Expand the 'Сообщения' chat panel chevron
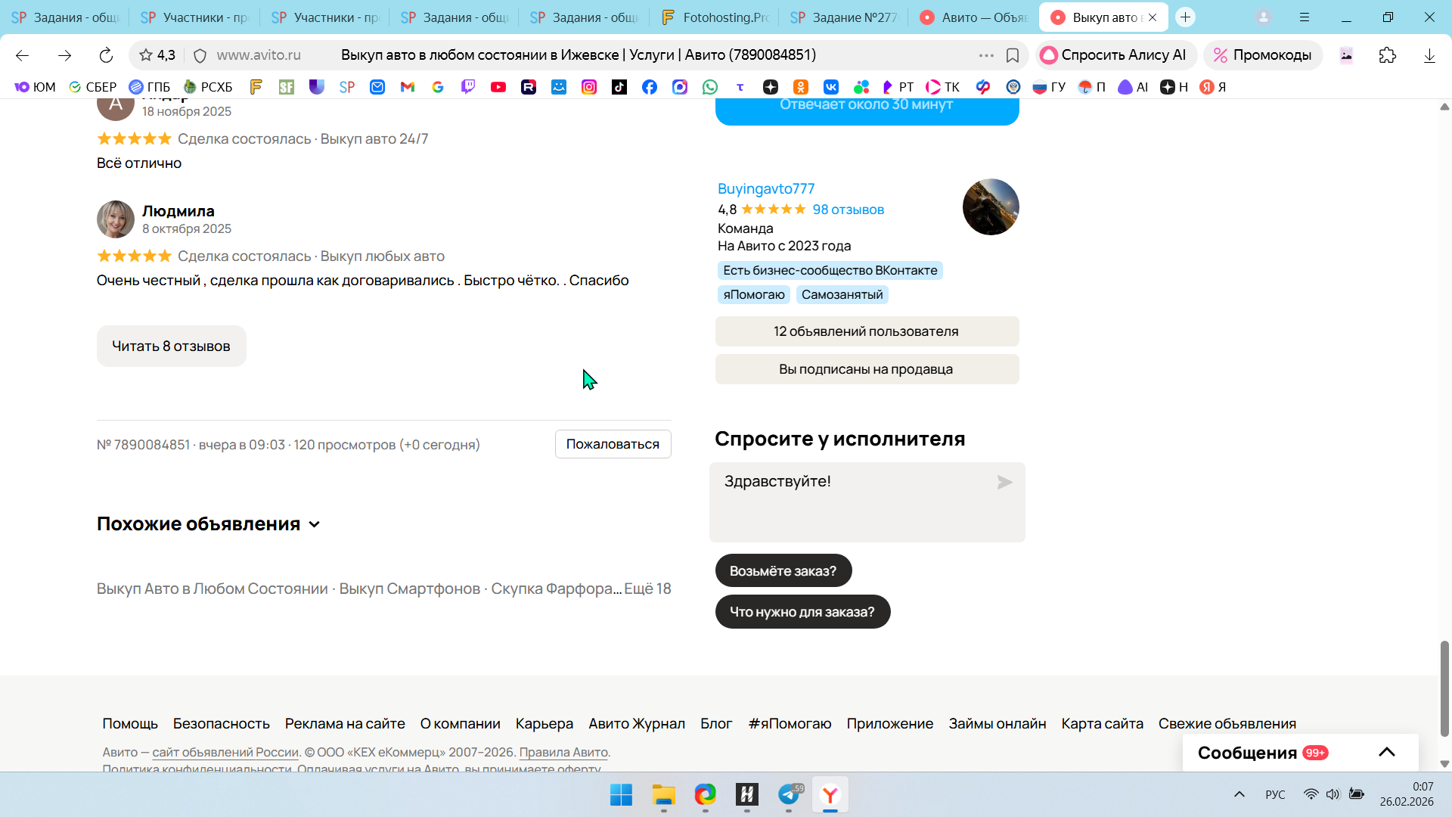 click(1386, 752)
